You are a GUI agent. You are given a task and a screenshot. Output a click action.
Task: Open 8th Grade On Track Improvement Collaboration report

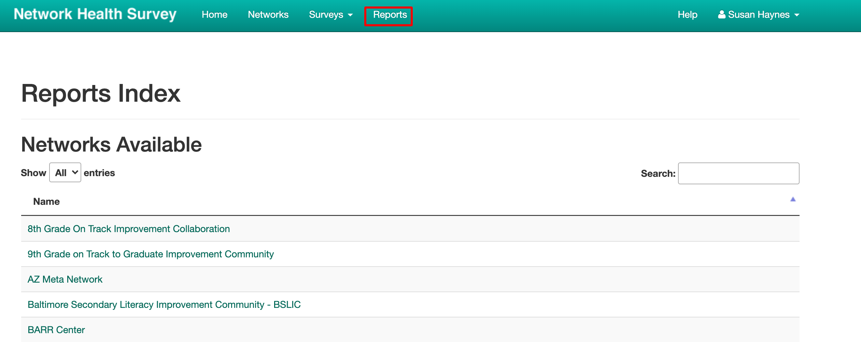tap(128, 229)
